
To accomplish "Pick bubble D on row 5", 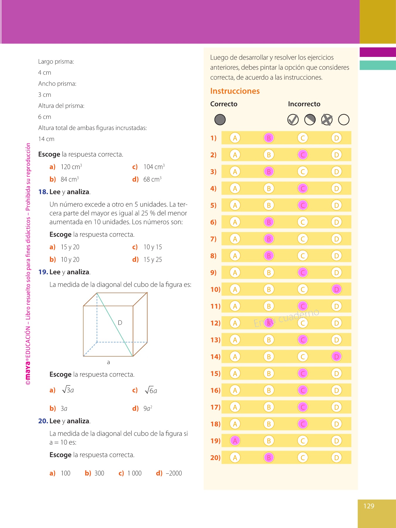I will [336, 205].
